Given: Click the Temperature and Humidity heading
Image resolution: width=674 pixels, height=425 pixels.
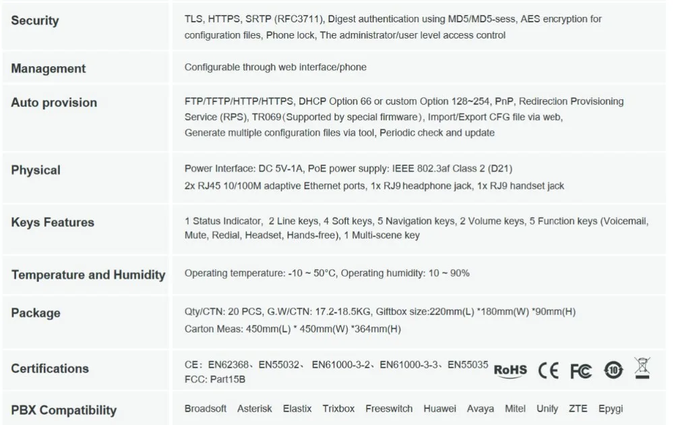Looking at the screenshot, I should click(88, 275).
